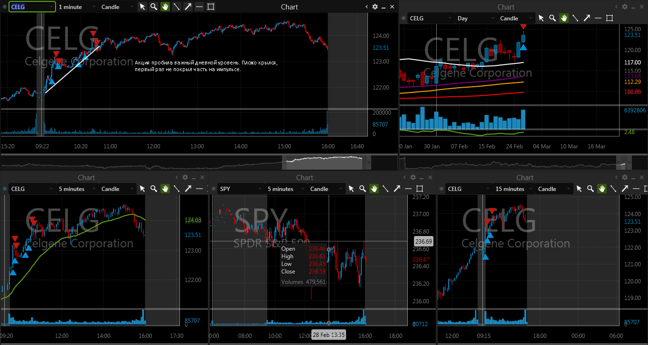This screenshot has width=648, height=345.
Task: Select the arrow drawing tool in the Day chart
Action: pyautogui.click(x=587, y=18)
